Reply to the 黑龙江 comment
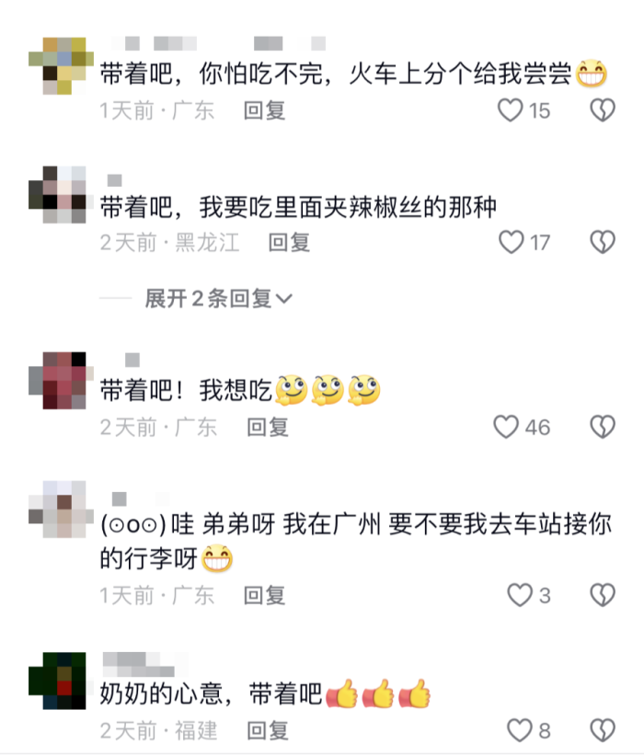The height and width of the screenshot is (755, 644). 289,242
